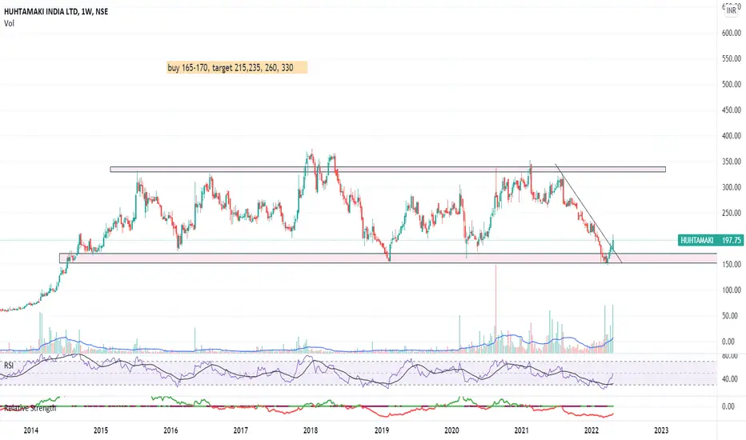Click the 100.00 price axis label
The width and height of the screenshot is (746, 440).
pos(732,290)
